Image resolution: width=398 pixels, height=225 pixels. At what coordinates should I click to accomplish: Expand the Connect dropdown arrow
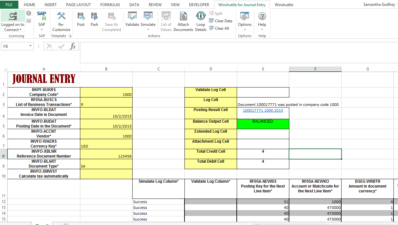[21, 30]
